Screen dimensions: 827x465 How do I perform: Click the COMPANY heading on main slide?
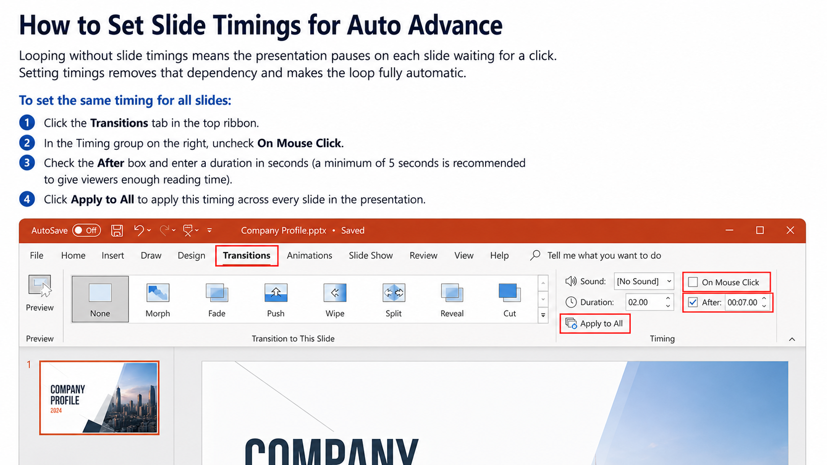(331, 451)
